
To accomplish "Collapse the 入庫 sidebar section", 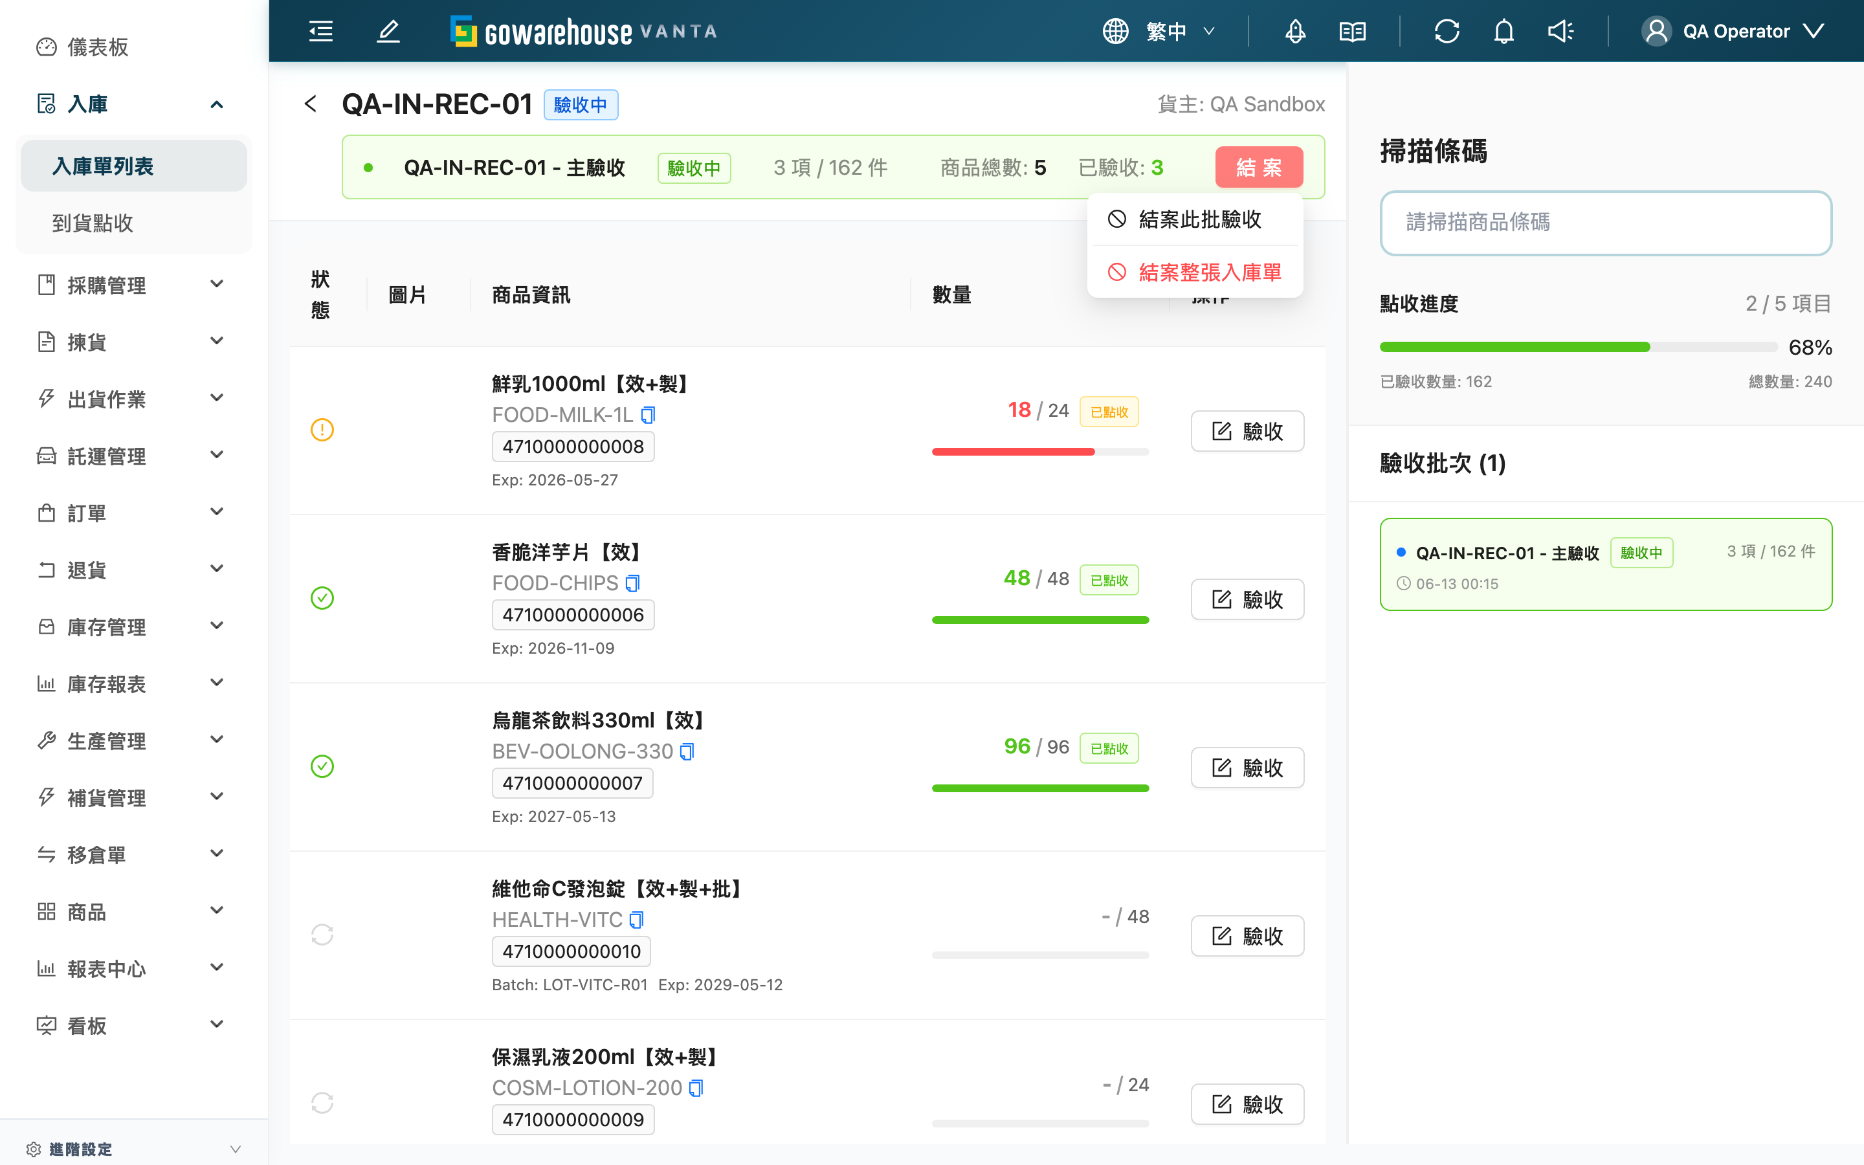I will [216, 104].
